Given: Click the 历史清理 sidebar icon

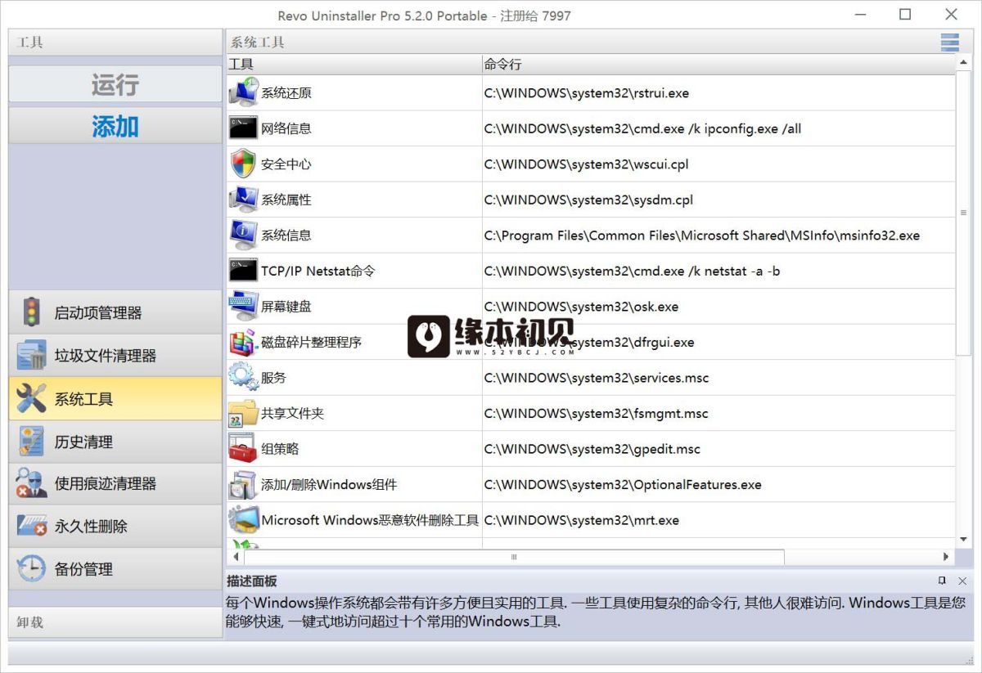Looking at the screenshot, I should [31, 442].
